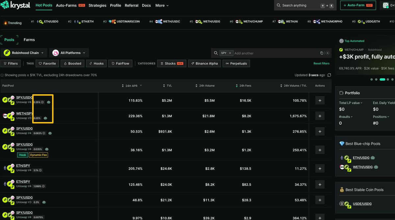Open fee info for 5.1% ETH/SPY pool
This screenshot has height=220, width=395.
[x=40, y=170]
